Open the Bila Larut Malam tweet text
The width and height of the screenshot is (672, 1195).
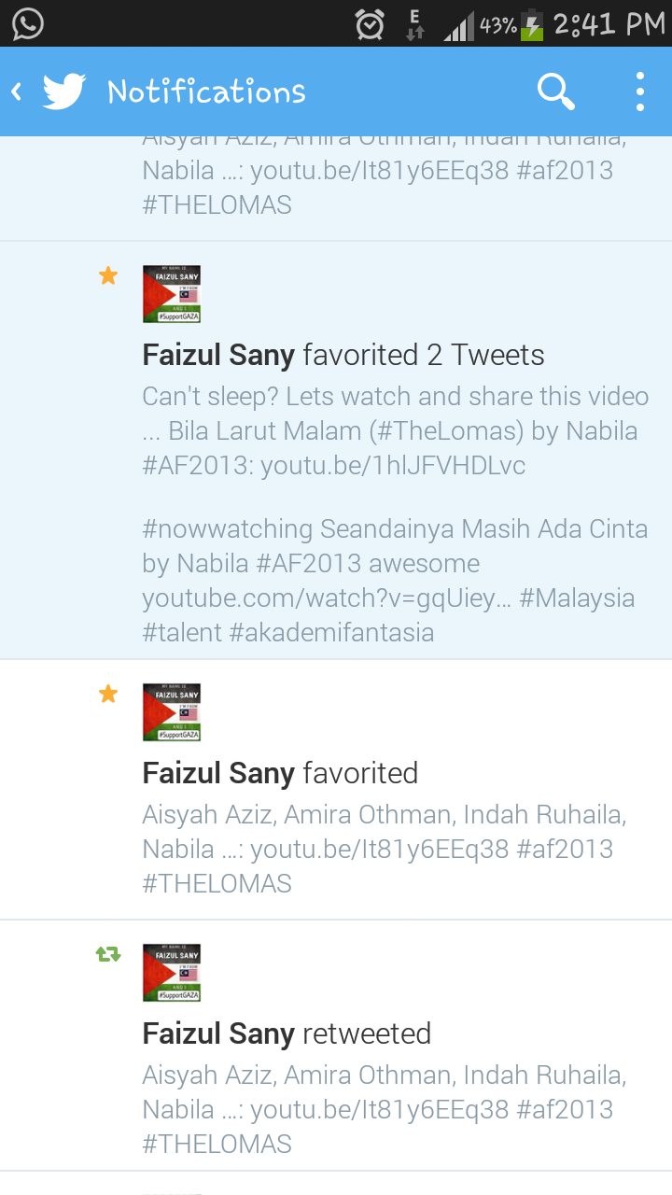pyautogui.click(x=395, y=430)
